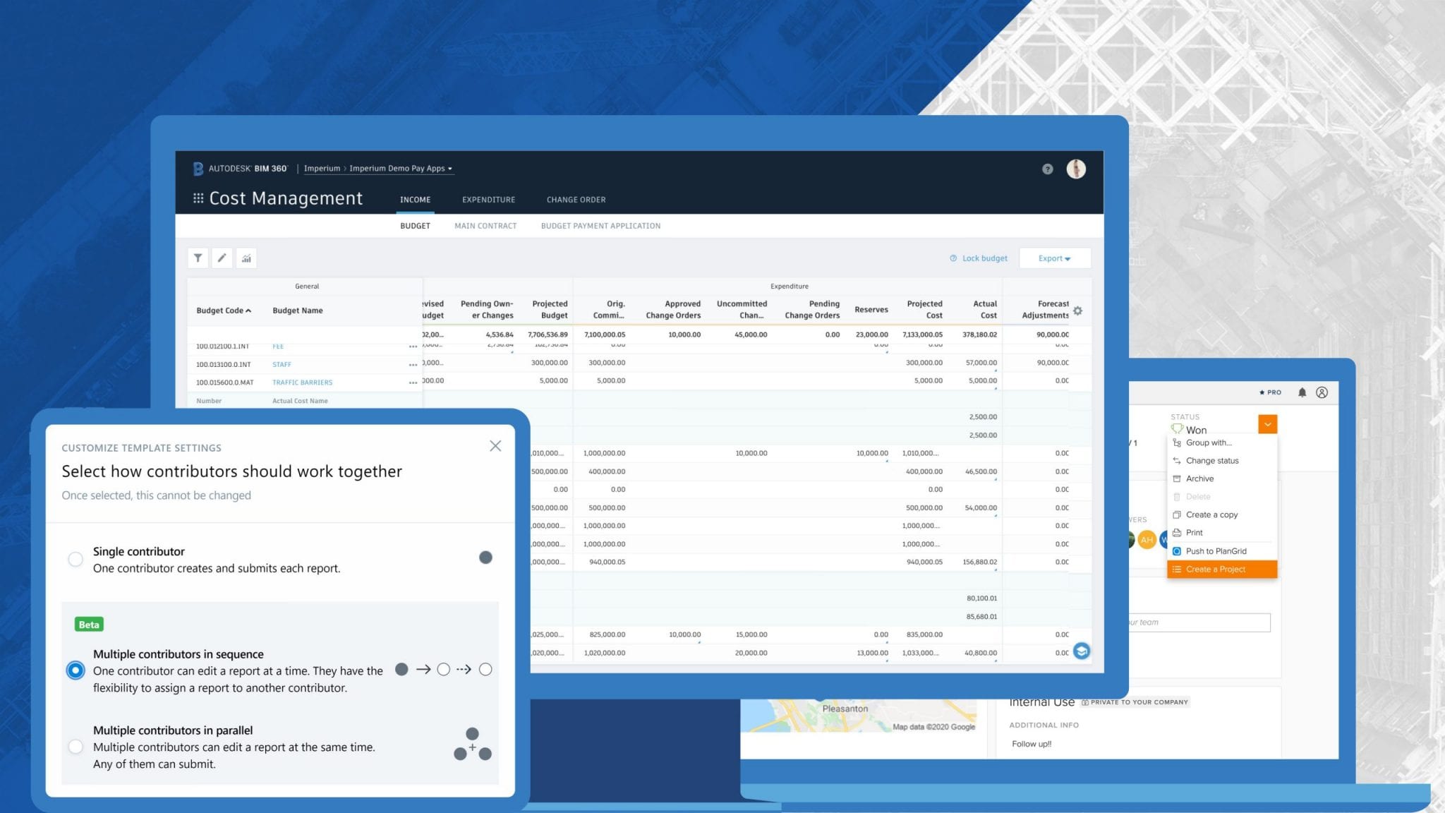The image size is (1445, 813).
Task: Open column settings gear icon
Action: 1077,311
